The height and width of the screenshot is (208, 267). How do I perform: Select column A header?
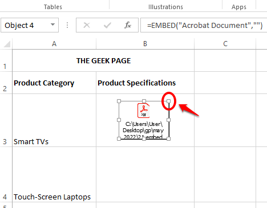tap(54, 44)
